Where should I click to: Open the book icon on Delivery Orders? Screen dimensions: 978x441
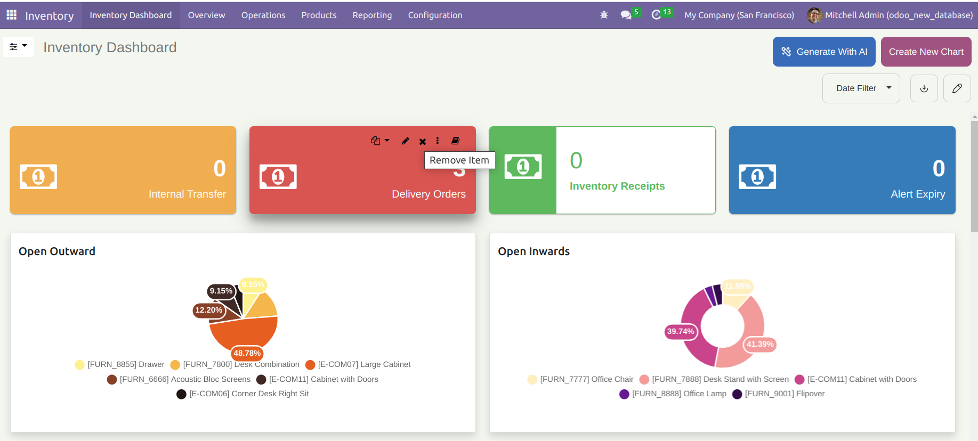(x=455, y=141)
